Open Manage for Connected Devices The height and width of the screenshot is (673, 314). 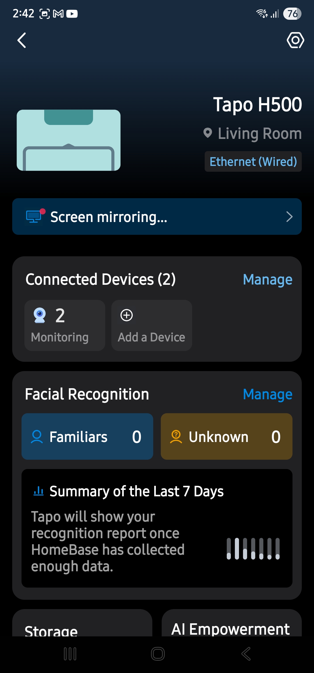pos(267,280)
